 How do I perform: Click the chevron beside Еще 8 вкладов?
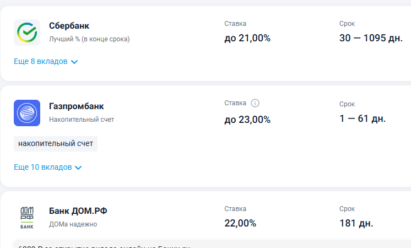click(x=75, y=62)
